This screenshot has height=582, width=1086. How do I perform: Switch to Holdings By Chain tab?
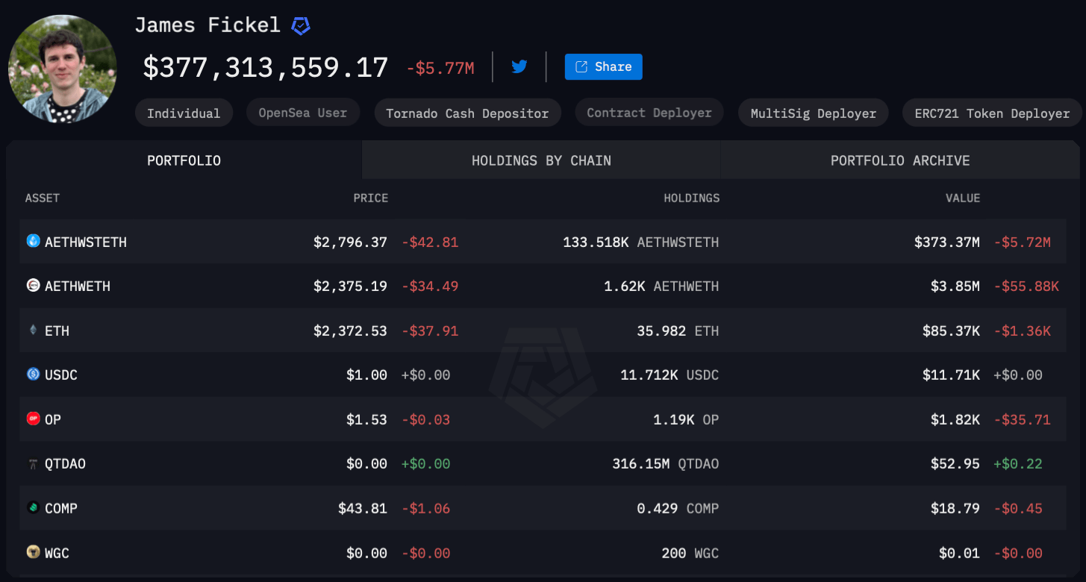[541, 160]
